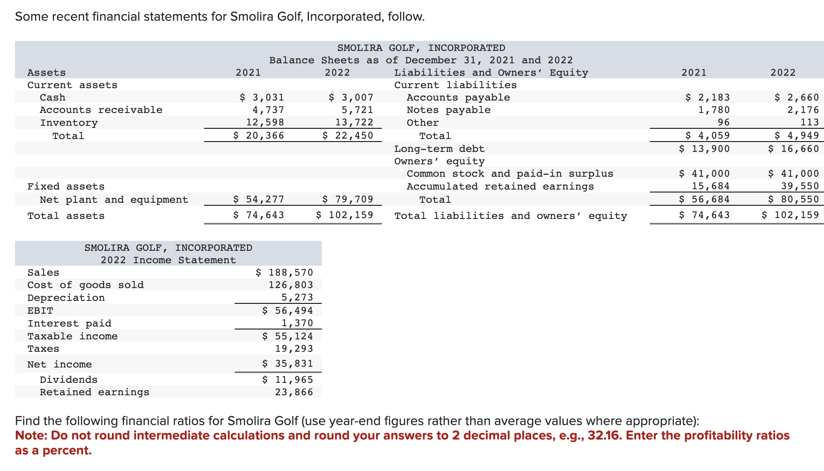Select the Sales row label
Image resolution: width=824 pixels, height=471 pixels.
coord(43,272)
